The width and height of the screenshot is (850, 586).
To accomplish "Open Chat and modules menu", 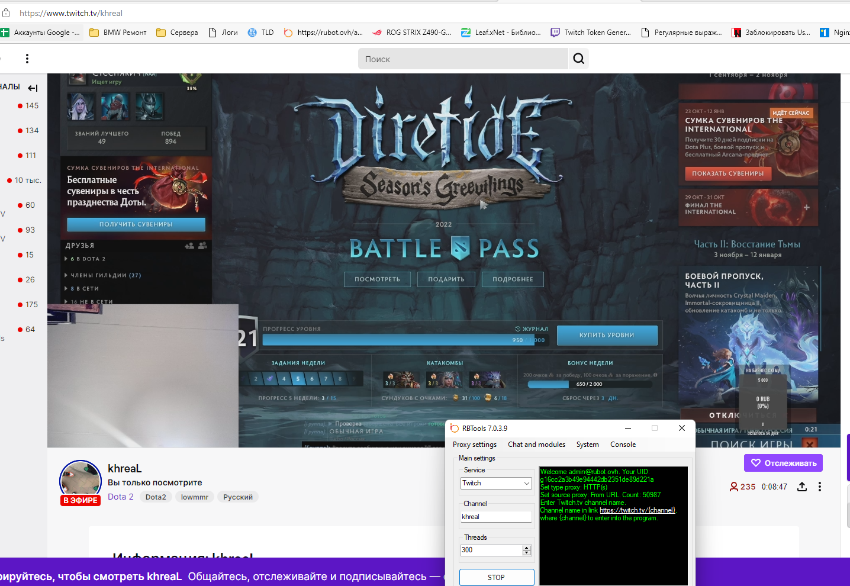I will (536, 445).
